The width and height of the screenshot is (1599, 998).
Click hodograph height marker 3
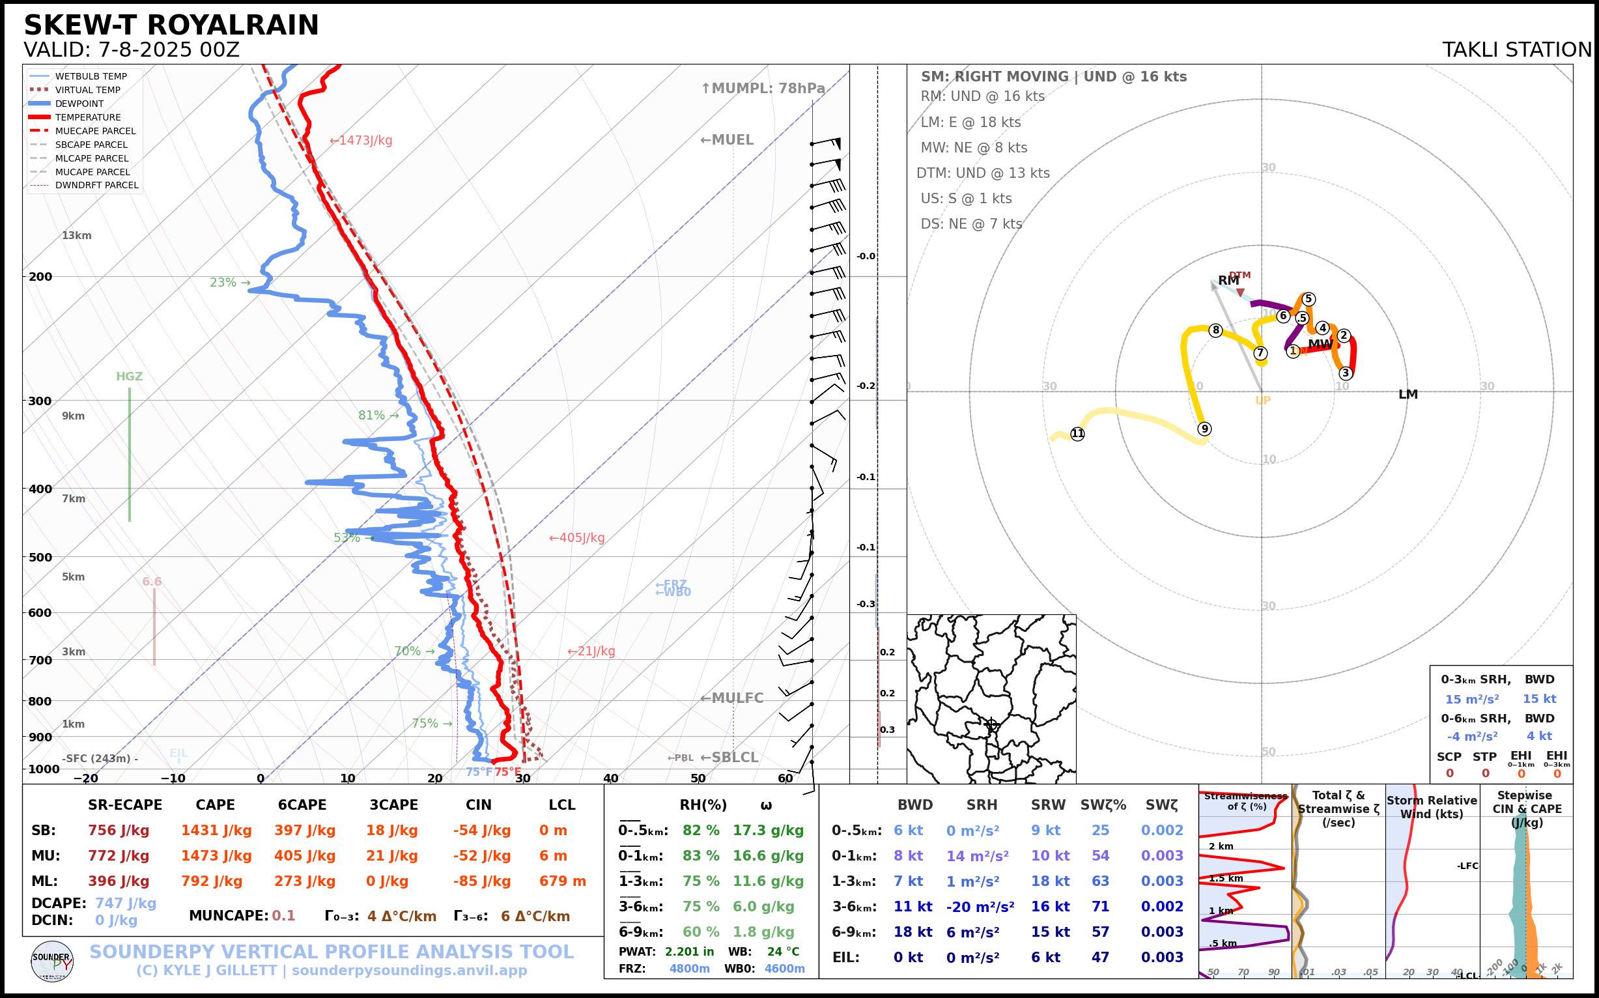[x=1346, y=373]
